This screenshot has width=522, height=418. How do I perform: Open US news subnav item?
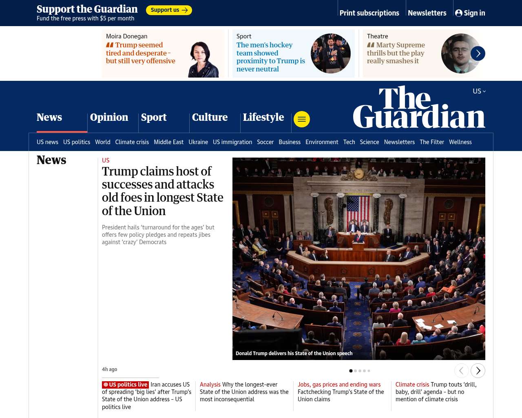coord(47,142)
